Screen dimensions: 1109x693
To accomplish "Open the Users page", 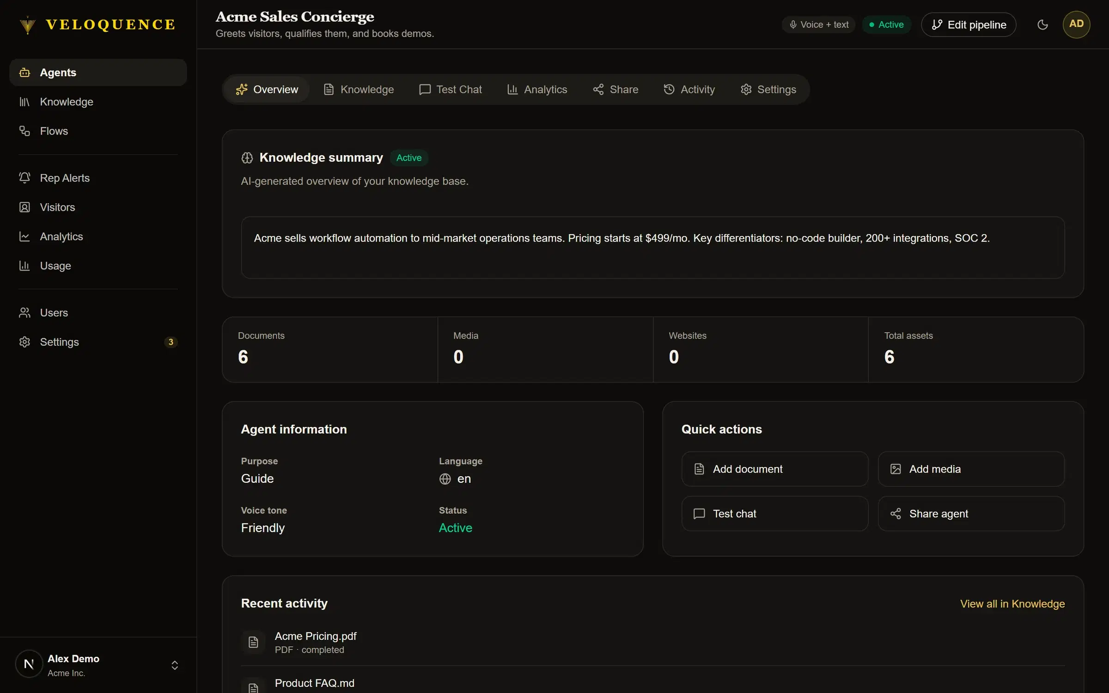I will tap(98, 313).
